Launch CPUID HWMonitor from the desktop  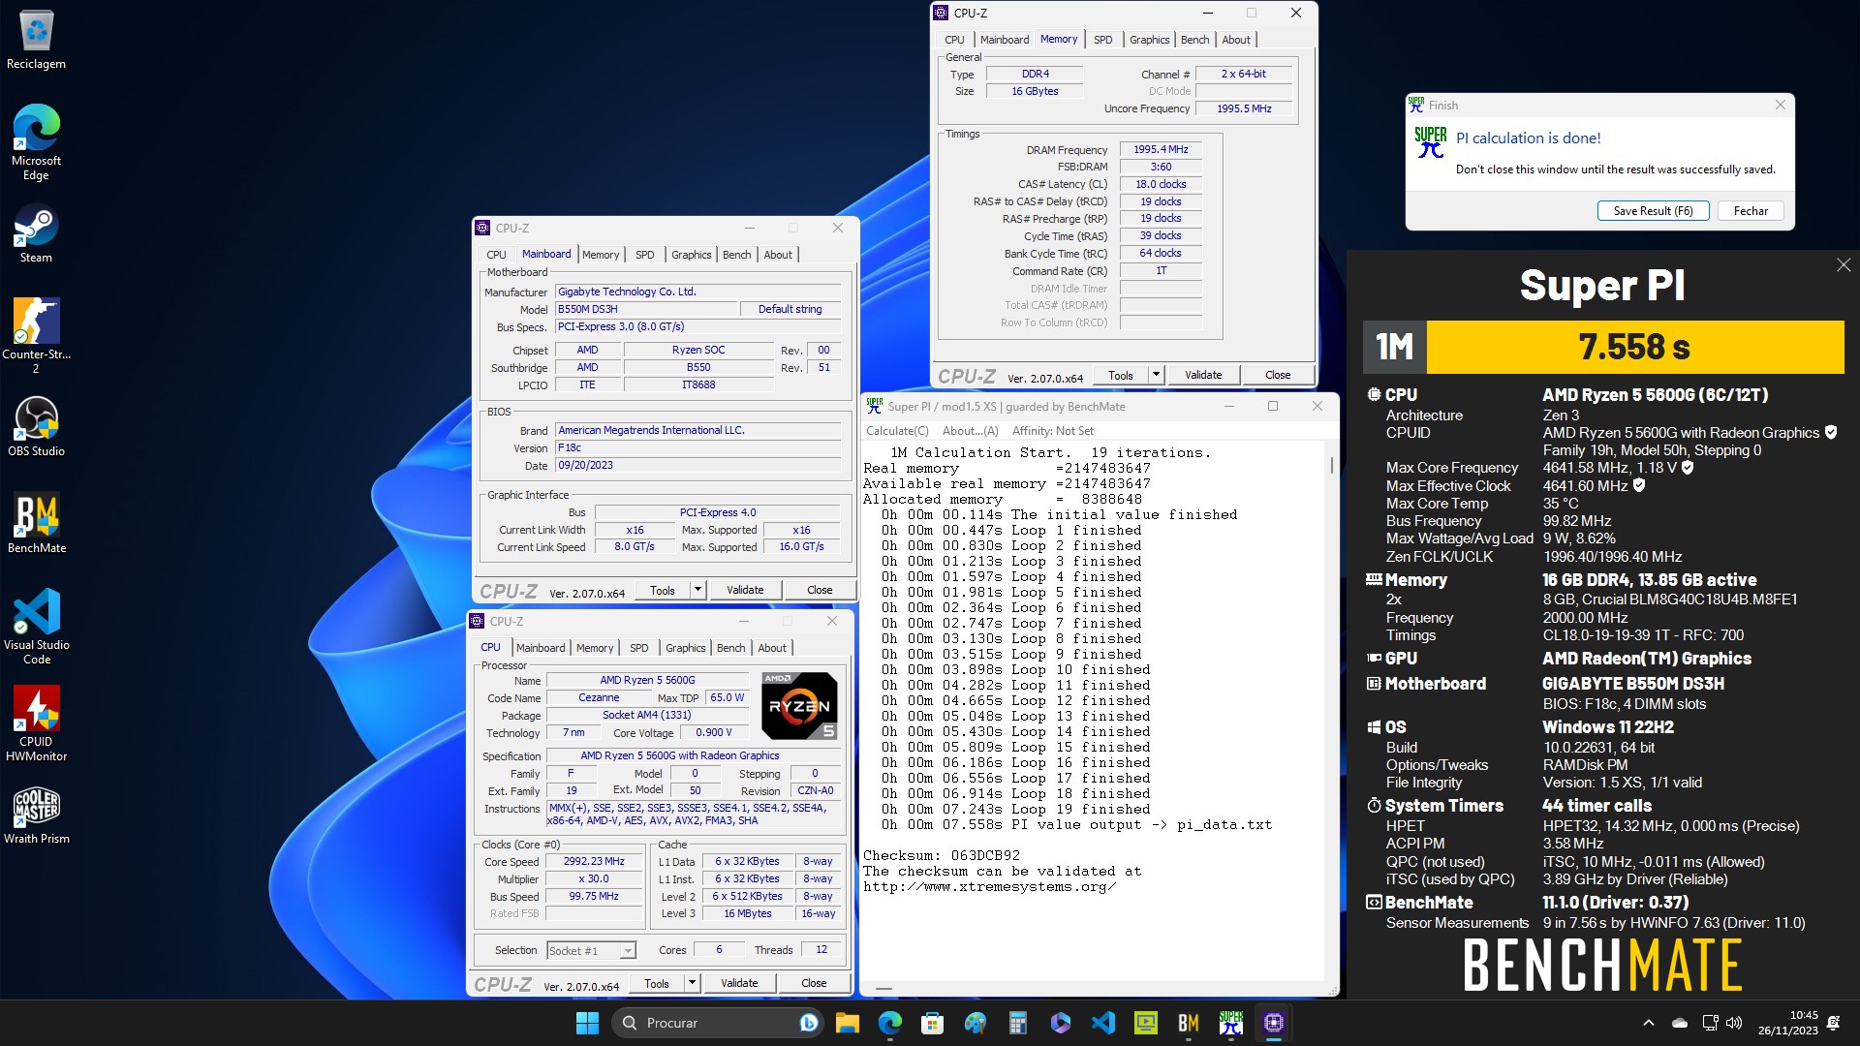point(36,723)
